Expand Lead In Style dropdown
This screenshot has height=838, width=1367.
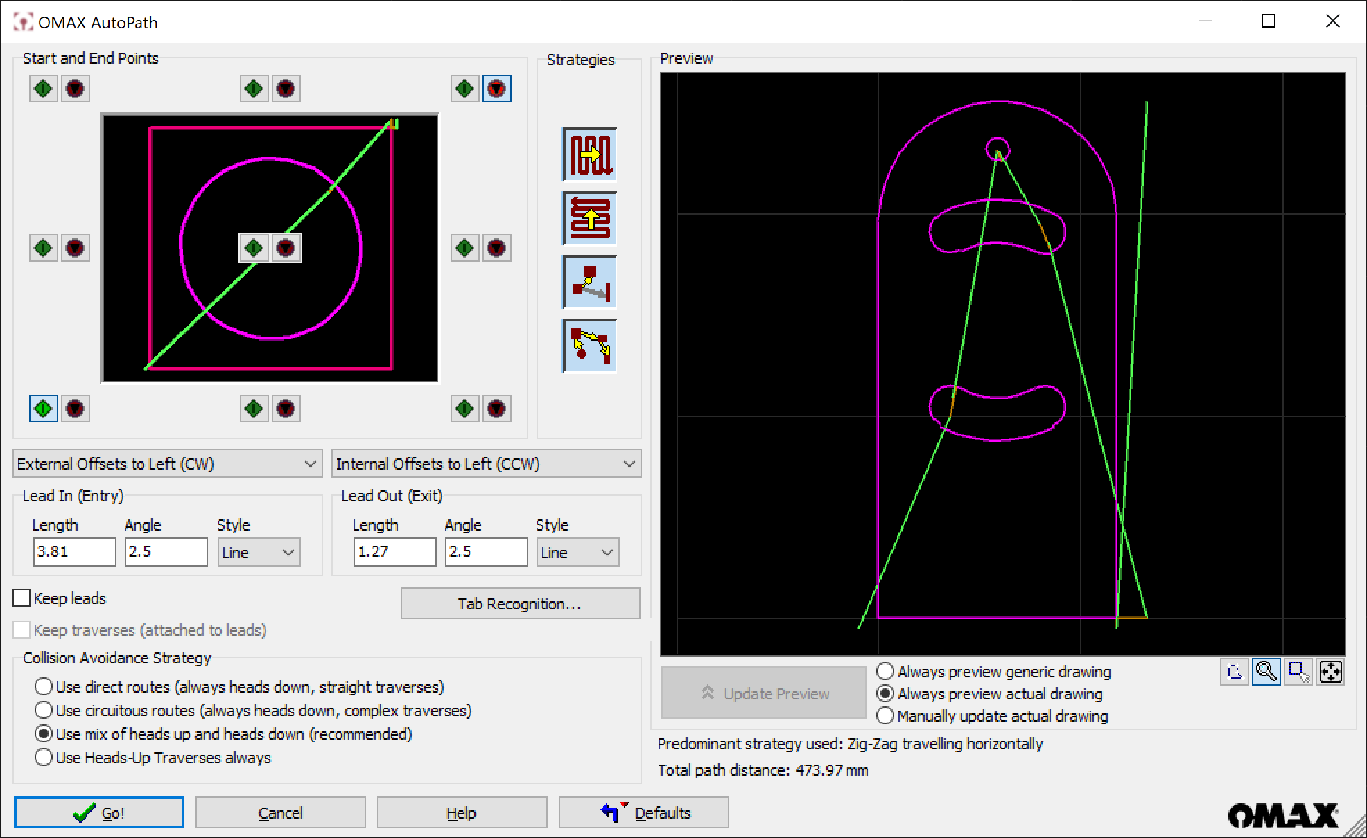point(259,553)
